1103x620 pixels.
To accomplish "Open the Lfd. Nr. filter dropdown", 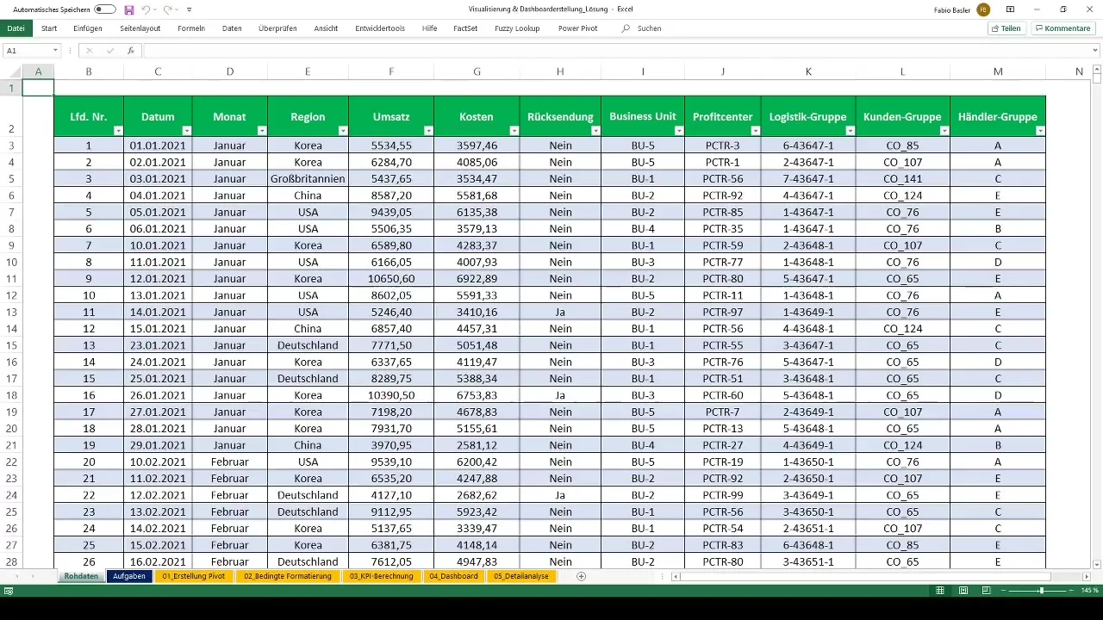I will click(x=116, y=131).
